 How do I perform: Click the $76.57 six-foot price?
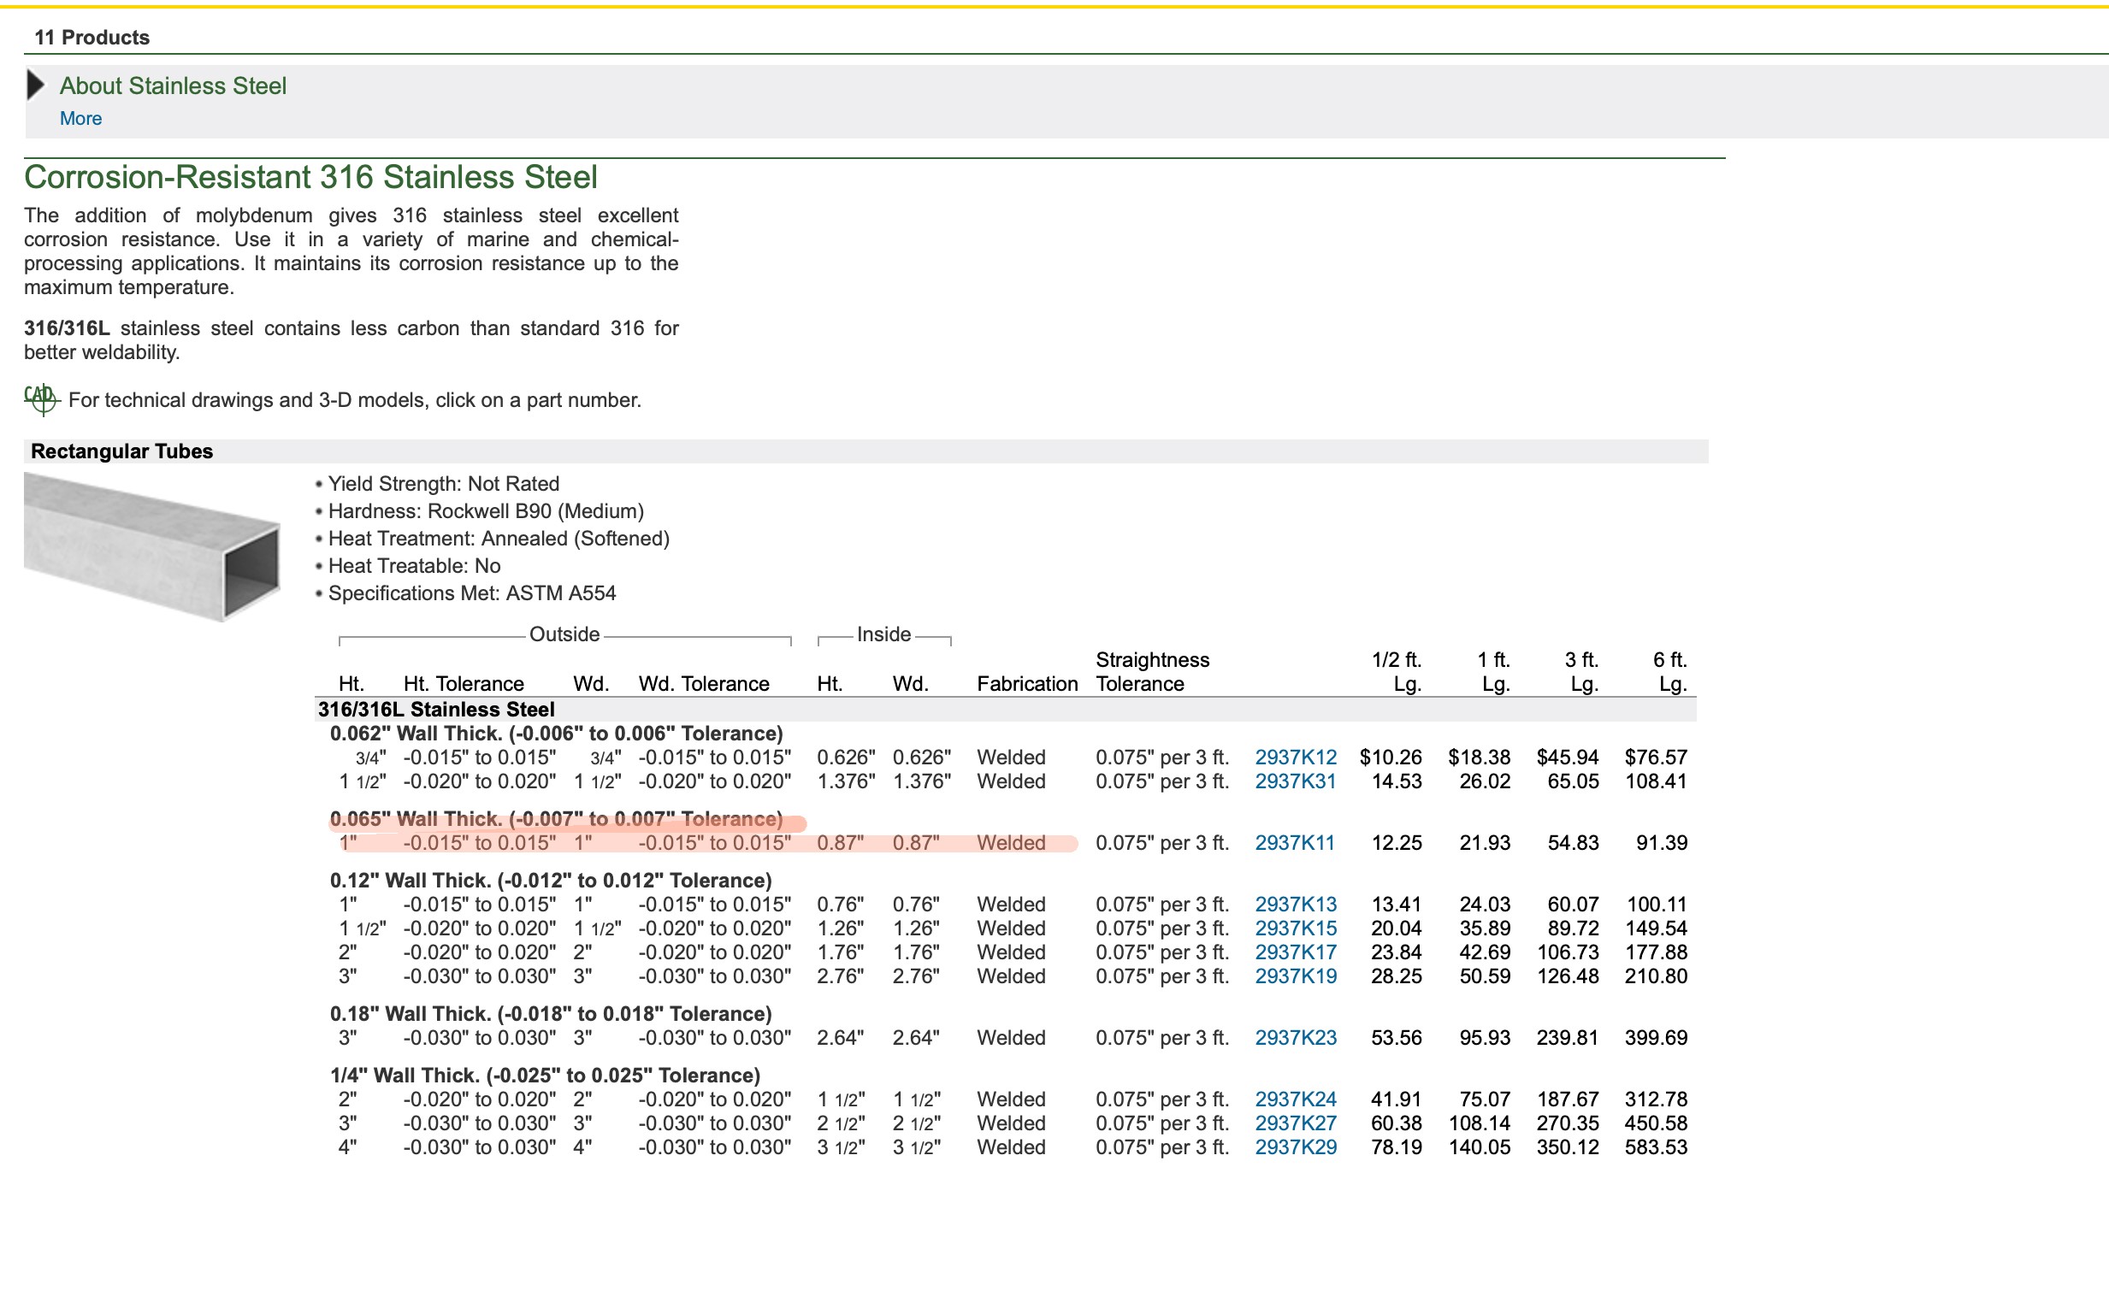point(1656,758)
